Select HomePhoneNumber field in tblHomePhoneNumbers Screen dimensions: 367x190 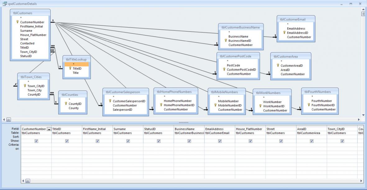click(x=178, y=101)
